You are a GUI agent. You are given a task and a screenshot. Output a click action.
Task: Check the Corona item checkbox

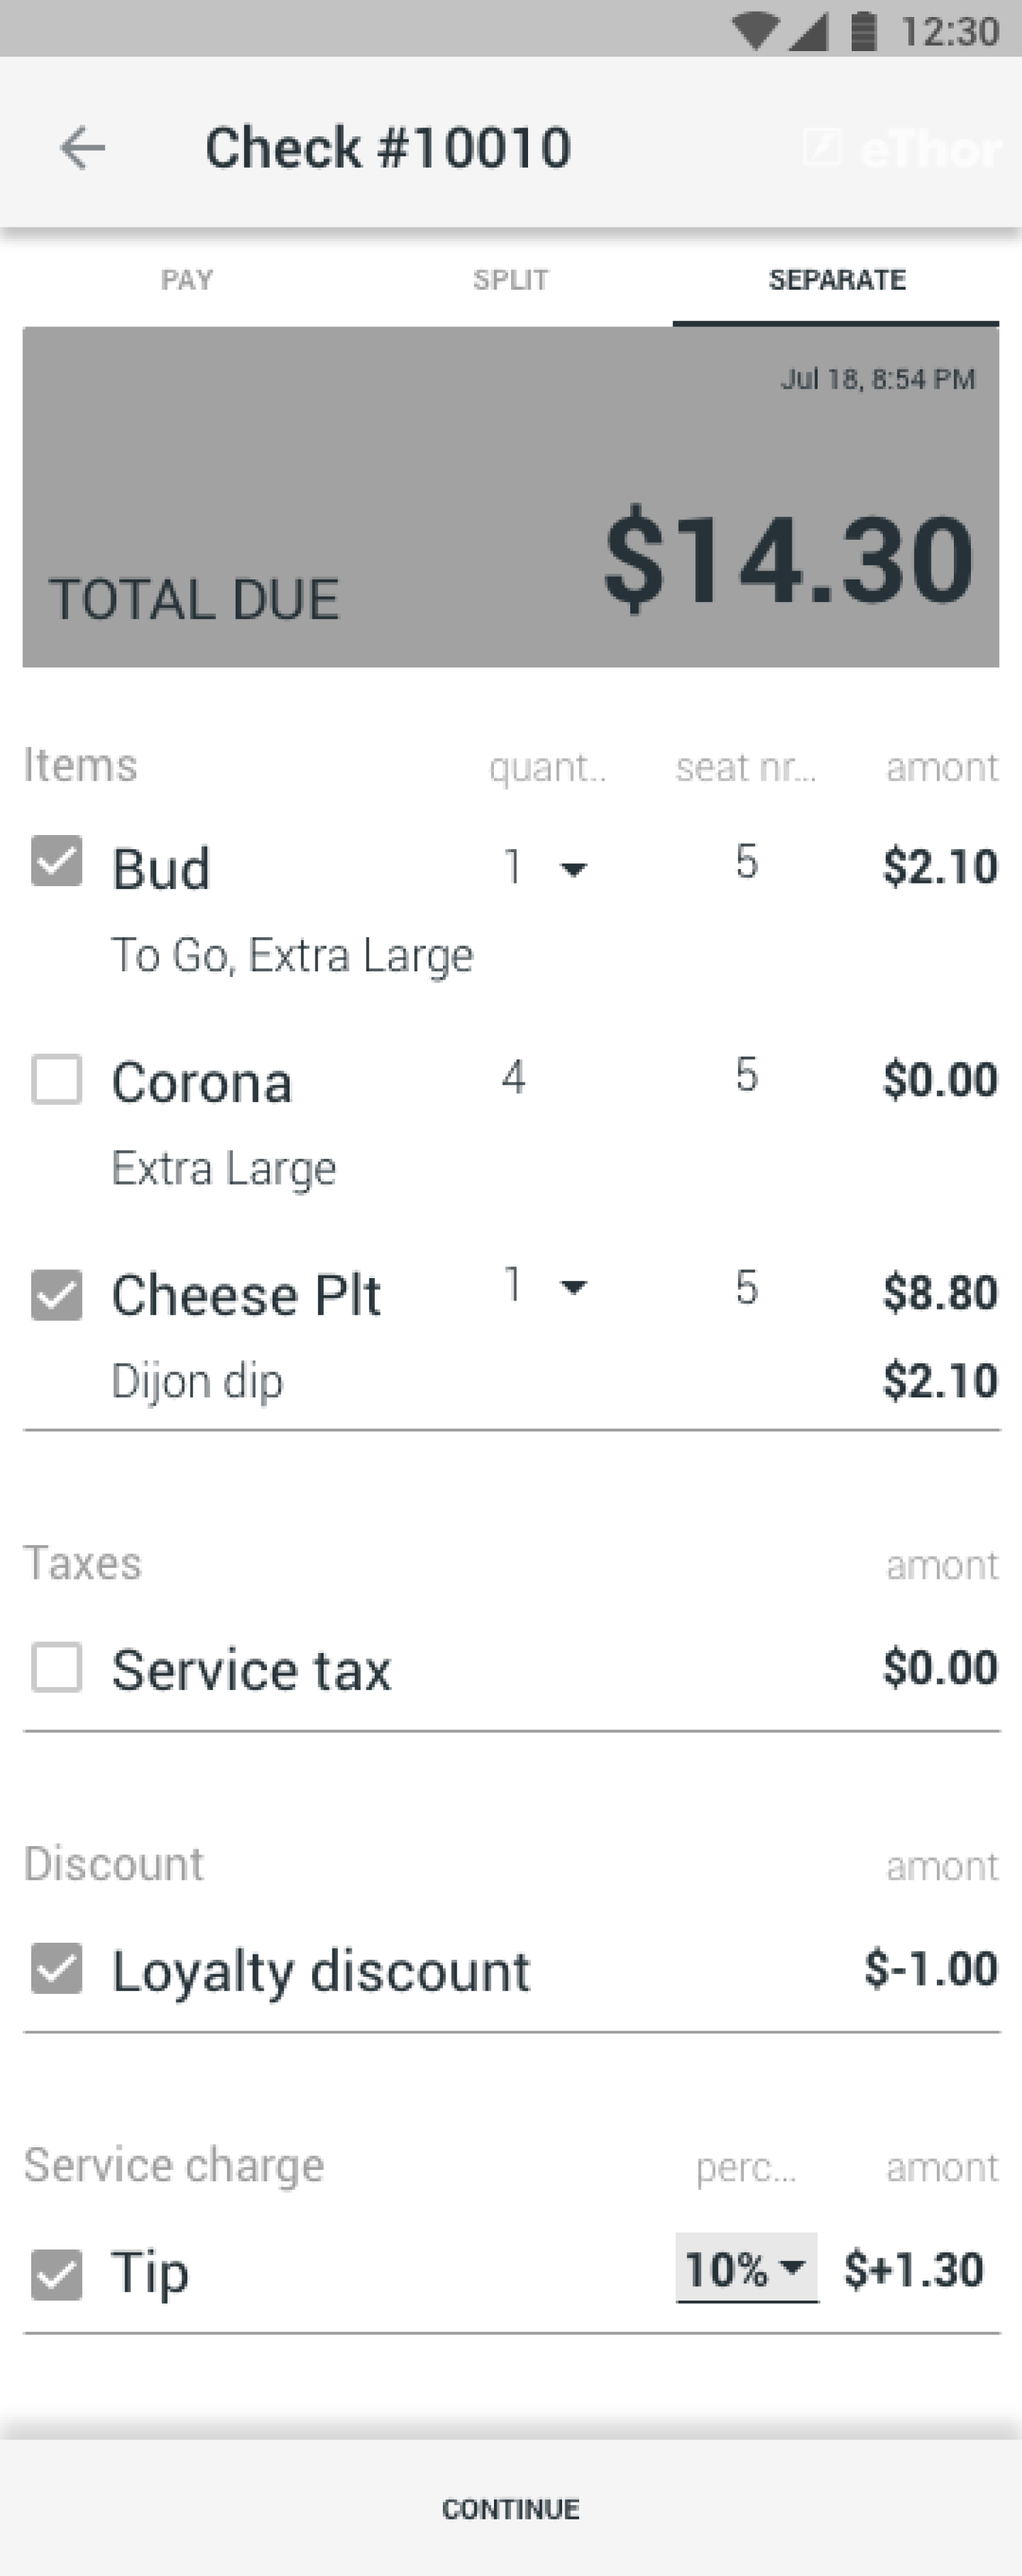(x=56, y=1079)
